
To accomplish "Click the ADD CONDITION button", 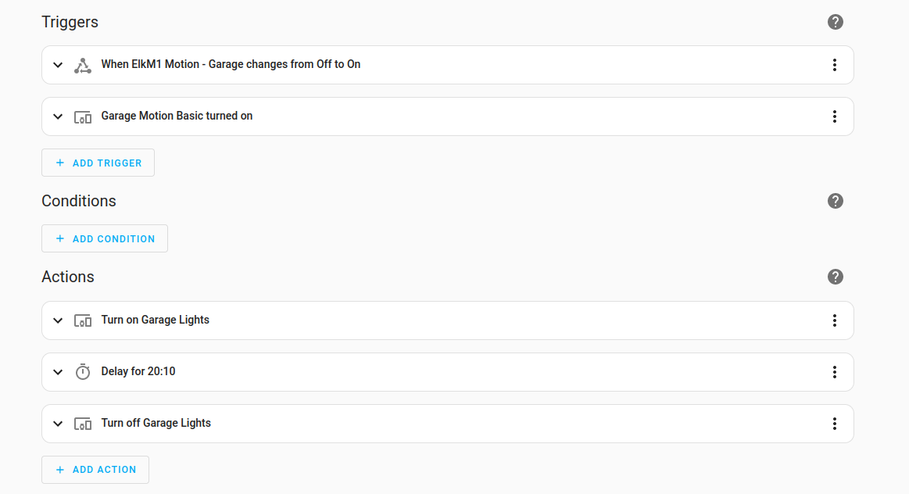I will [x=104, y=238].
